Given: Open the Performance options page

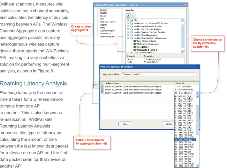Looking at the screenshot, I should (105, 34).
